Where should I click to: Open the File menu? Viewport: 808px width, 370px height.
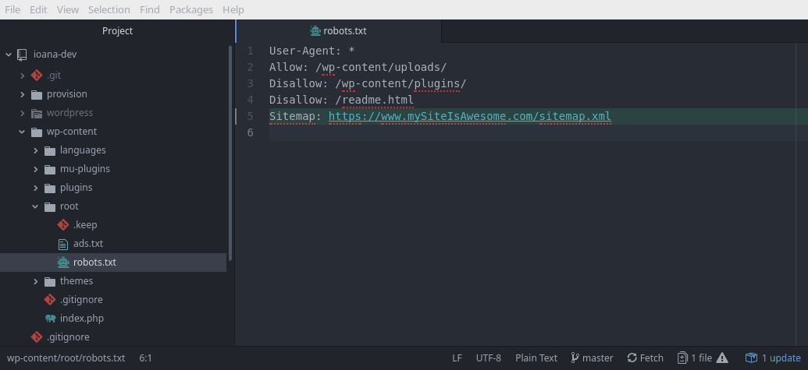point(12,10)
